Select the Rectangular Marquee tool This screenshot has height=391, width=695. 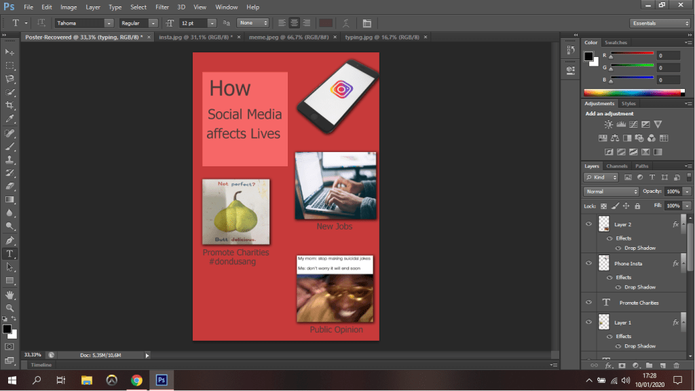[10, 65]
